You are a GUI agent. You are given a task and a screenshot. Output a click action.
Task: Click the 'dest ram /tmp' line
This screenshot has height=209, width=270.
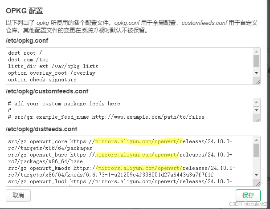pos(28,60)
